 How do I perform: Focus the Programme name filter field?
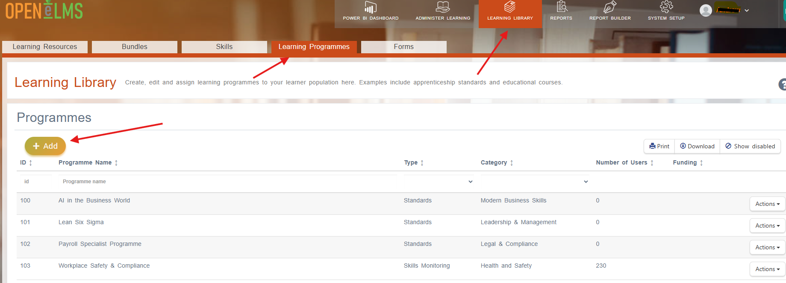point(227,182)
